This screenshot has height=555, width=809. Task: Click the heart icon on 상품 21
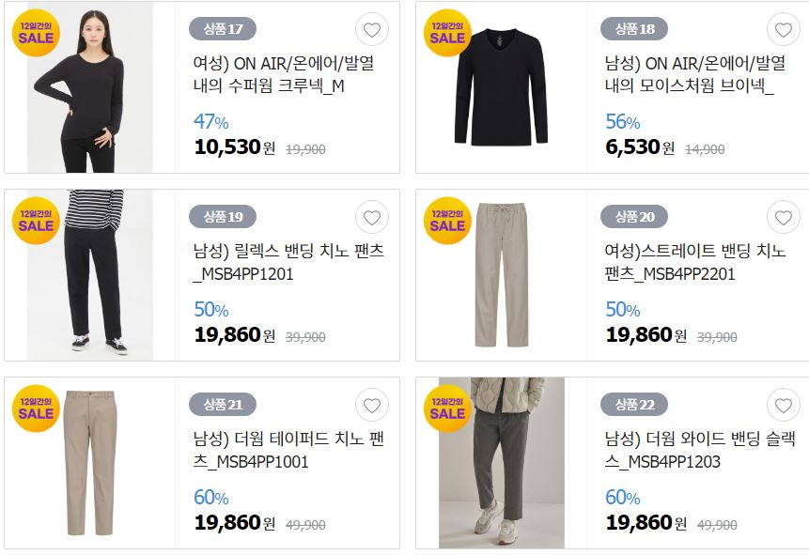click(x=371, y=405)
